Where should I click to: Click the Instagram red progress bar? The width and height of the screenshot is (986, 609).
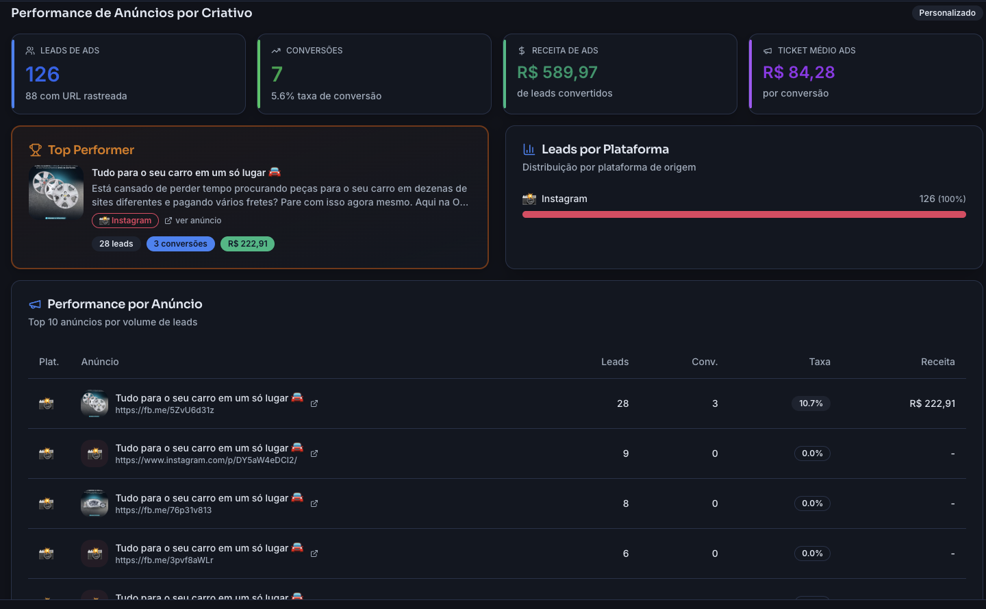pos(744,214)
